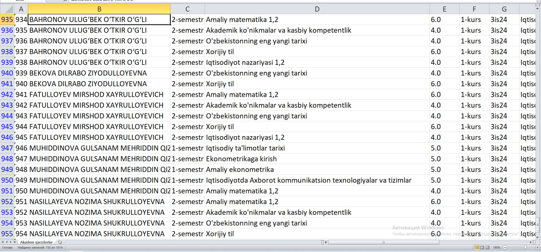Click Amaliy matematika 1,2 in row 935
This screenshot has width=541, height=252.
(x=317, y=19)
